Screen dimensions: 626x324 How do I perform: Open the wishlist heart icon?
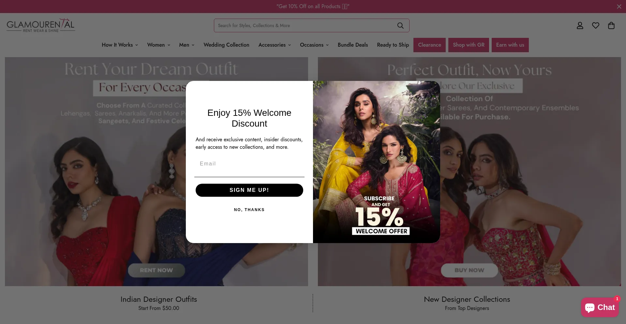click(595, 25)
